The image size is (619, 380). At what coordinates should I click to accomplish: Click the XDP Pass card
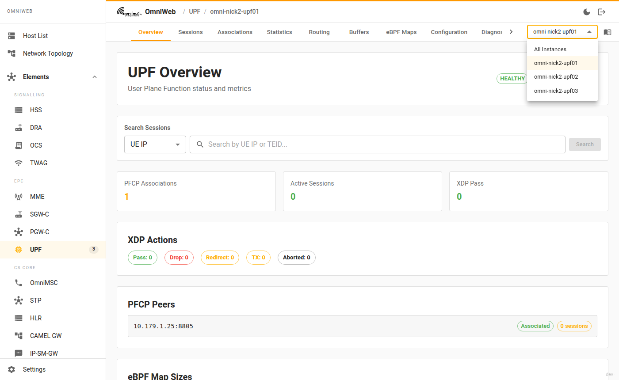click(x=529, y=191)
